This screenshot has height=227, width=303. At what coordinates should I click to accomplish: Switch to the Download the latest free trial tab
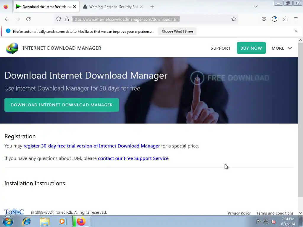pyautogui.click(x=46, y=7)
